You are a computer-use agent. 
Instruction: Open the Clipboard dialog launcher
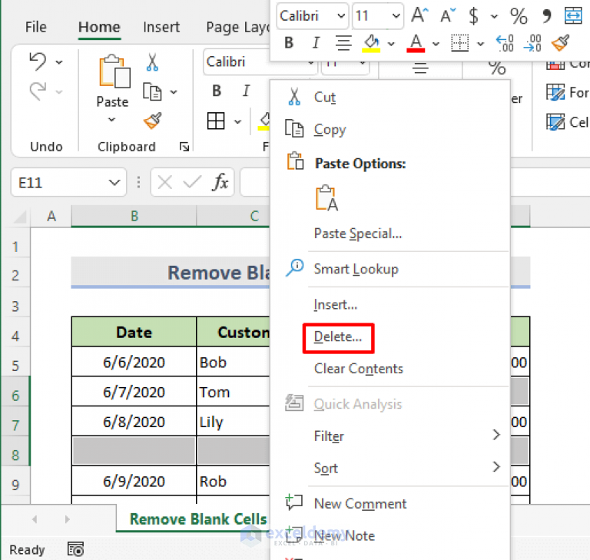[x=184, y=147]
